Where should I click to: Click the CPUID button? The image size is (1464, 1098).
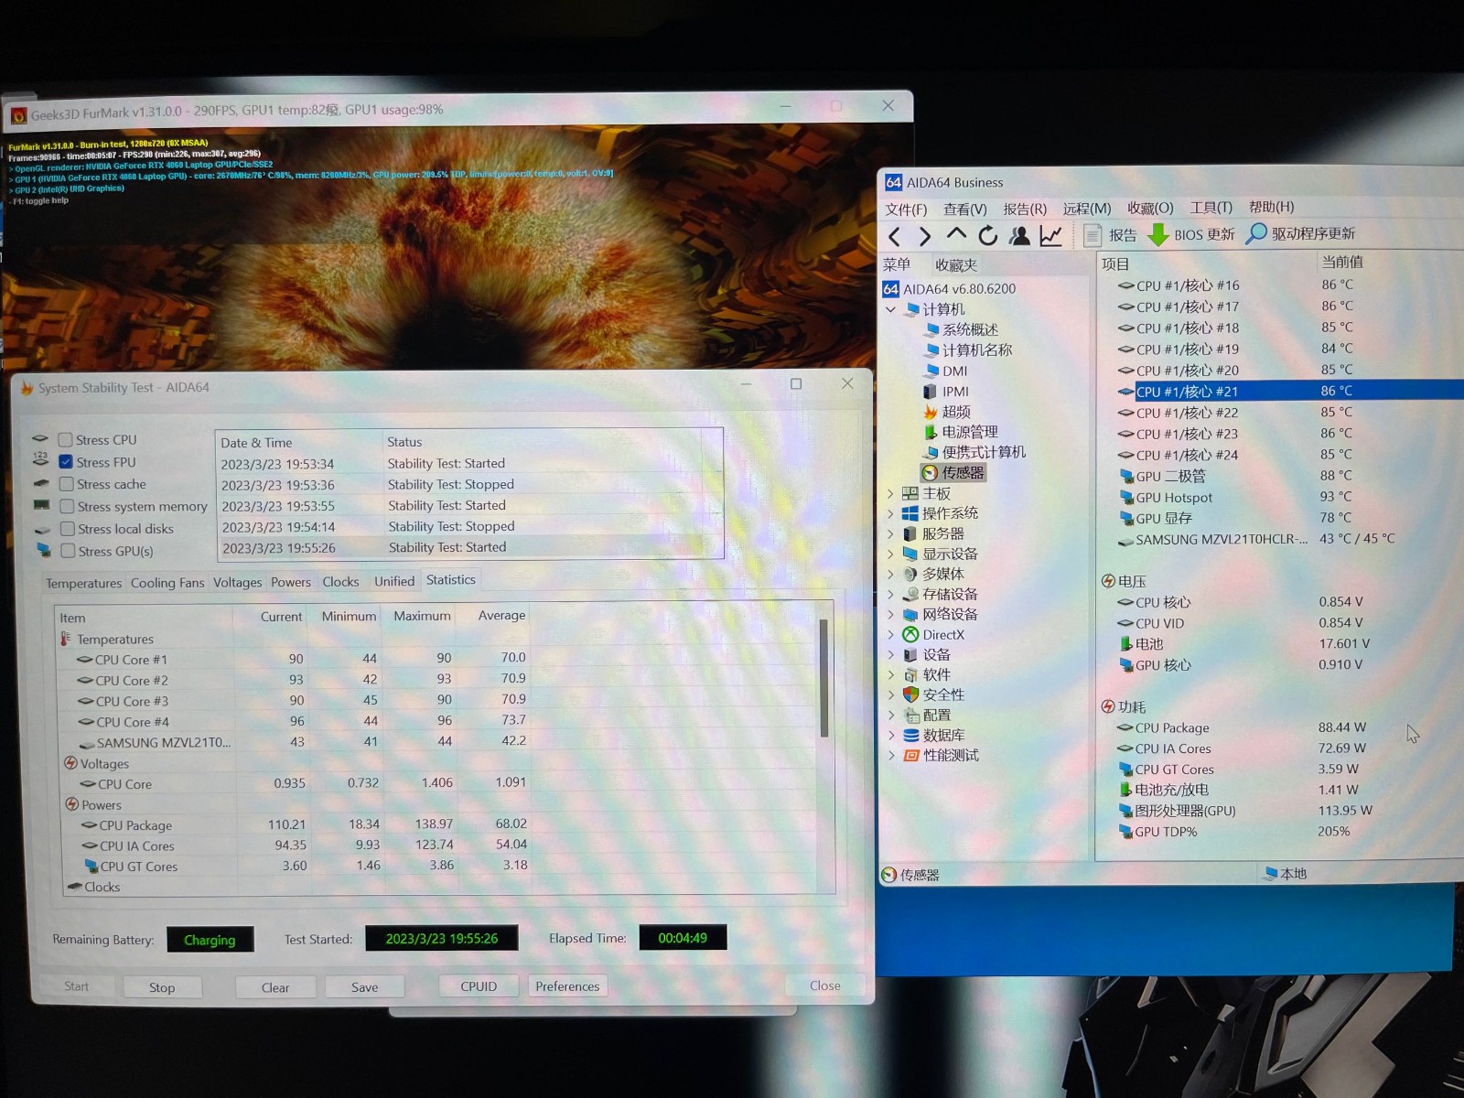click(x=479, y=985)
